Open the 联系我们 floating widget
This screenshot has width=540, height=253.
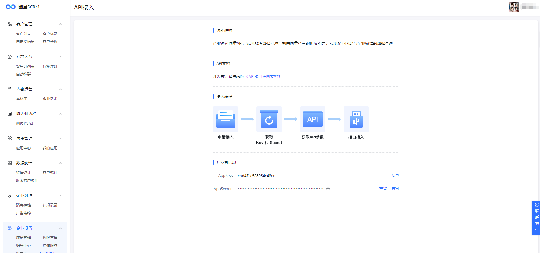tap(537, 217)
